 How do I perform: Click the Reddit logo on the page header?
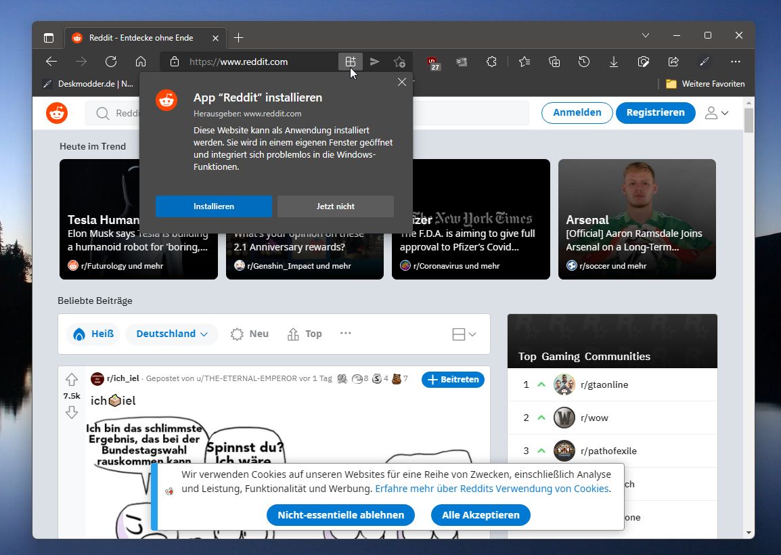[57, 113]
